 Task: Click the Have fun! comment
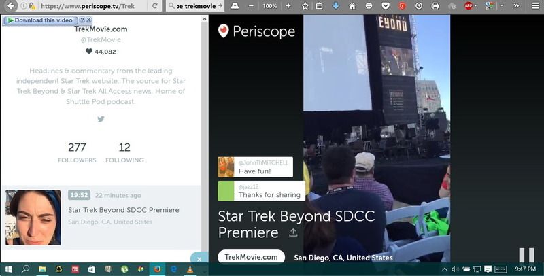coord(255,167)
